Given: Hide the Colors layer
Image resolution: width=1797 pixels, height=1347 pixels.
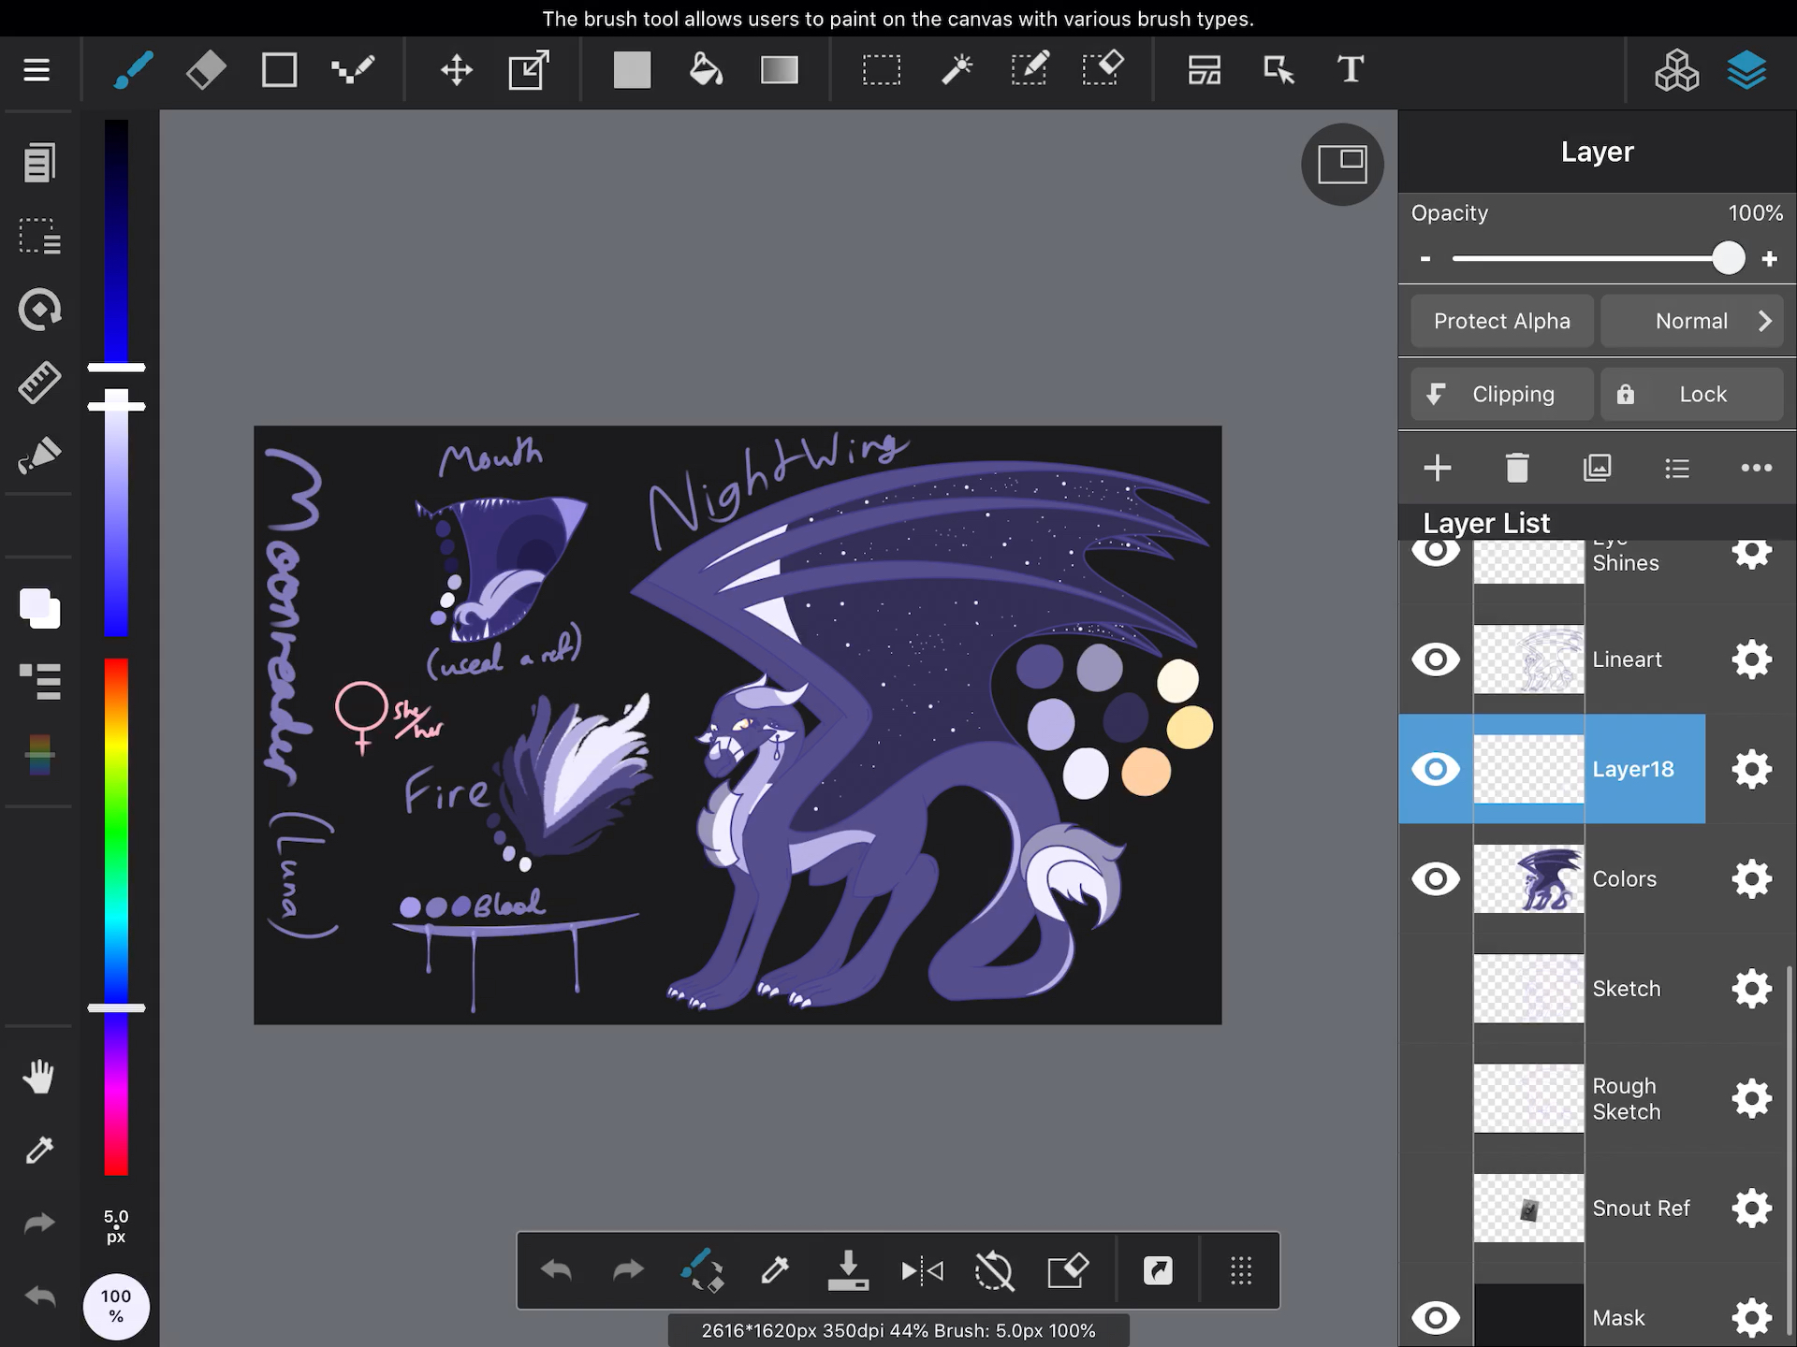Looking at the screenshot, I should (x=1435, y=879).
